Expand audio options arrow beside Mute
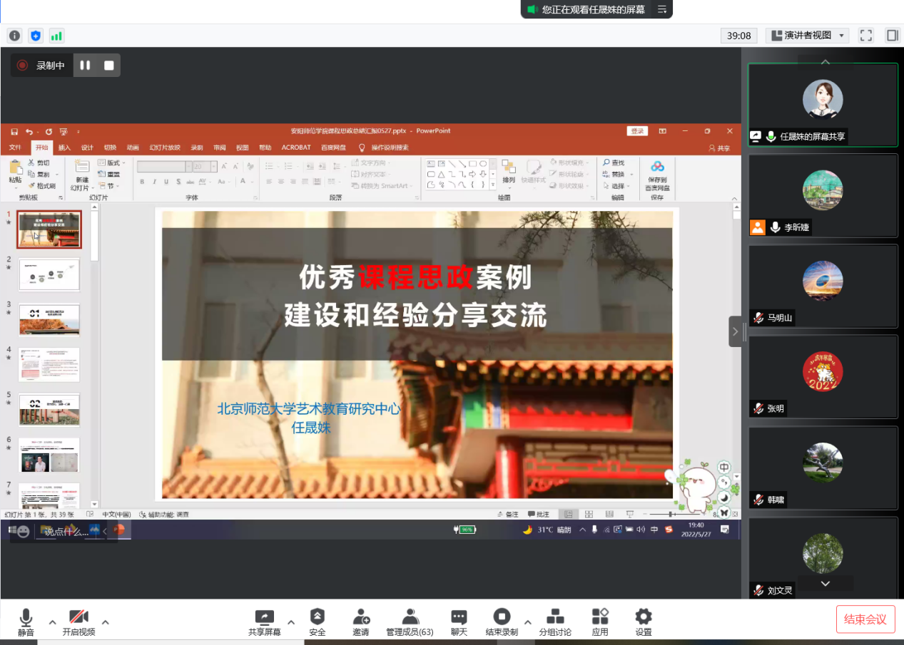Image resolution: width=904 pixels, height=645 pixels. point(52,621)
